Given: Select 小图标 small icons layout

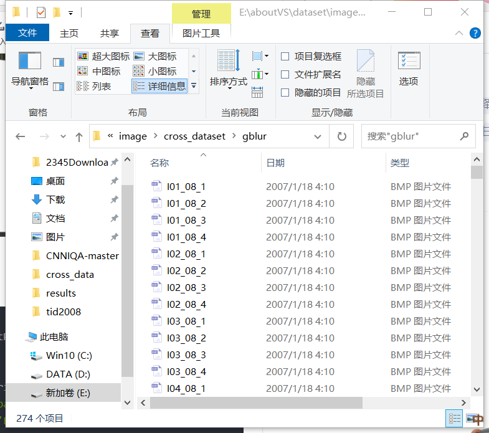Looking at the screenshot, I should click(x=155, y=72).
